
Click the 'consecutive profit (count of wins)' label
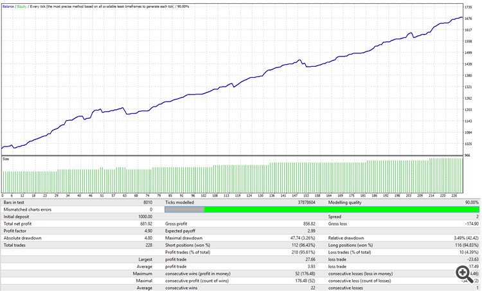197,281
